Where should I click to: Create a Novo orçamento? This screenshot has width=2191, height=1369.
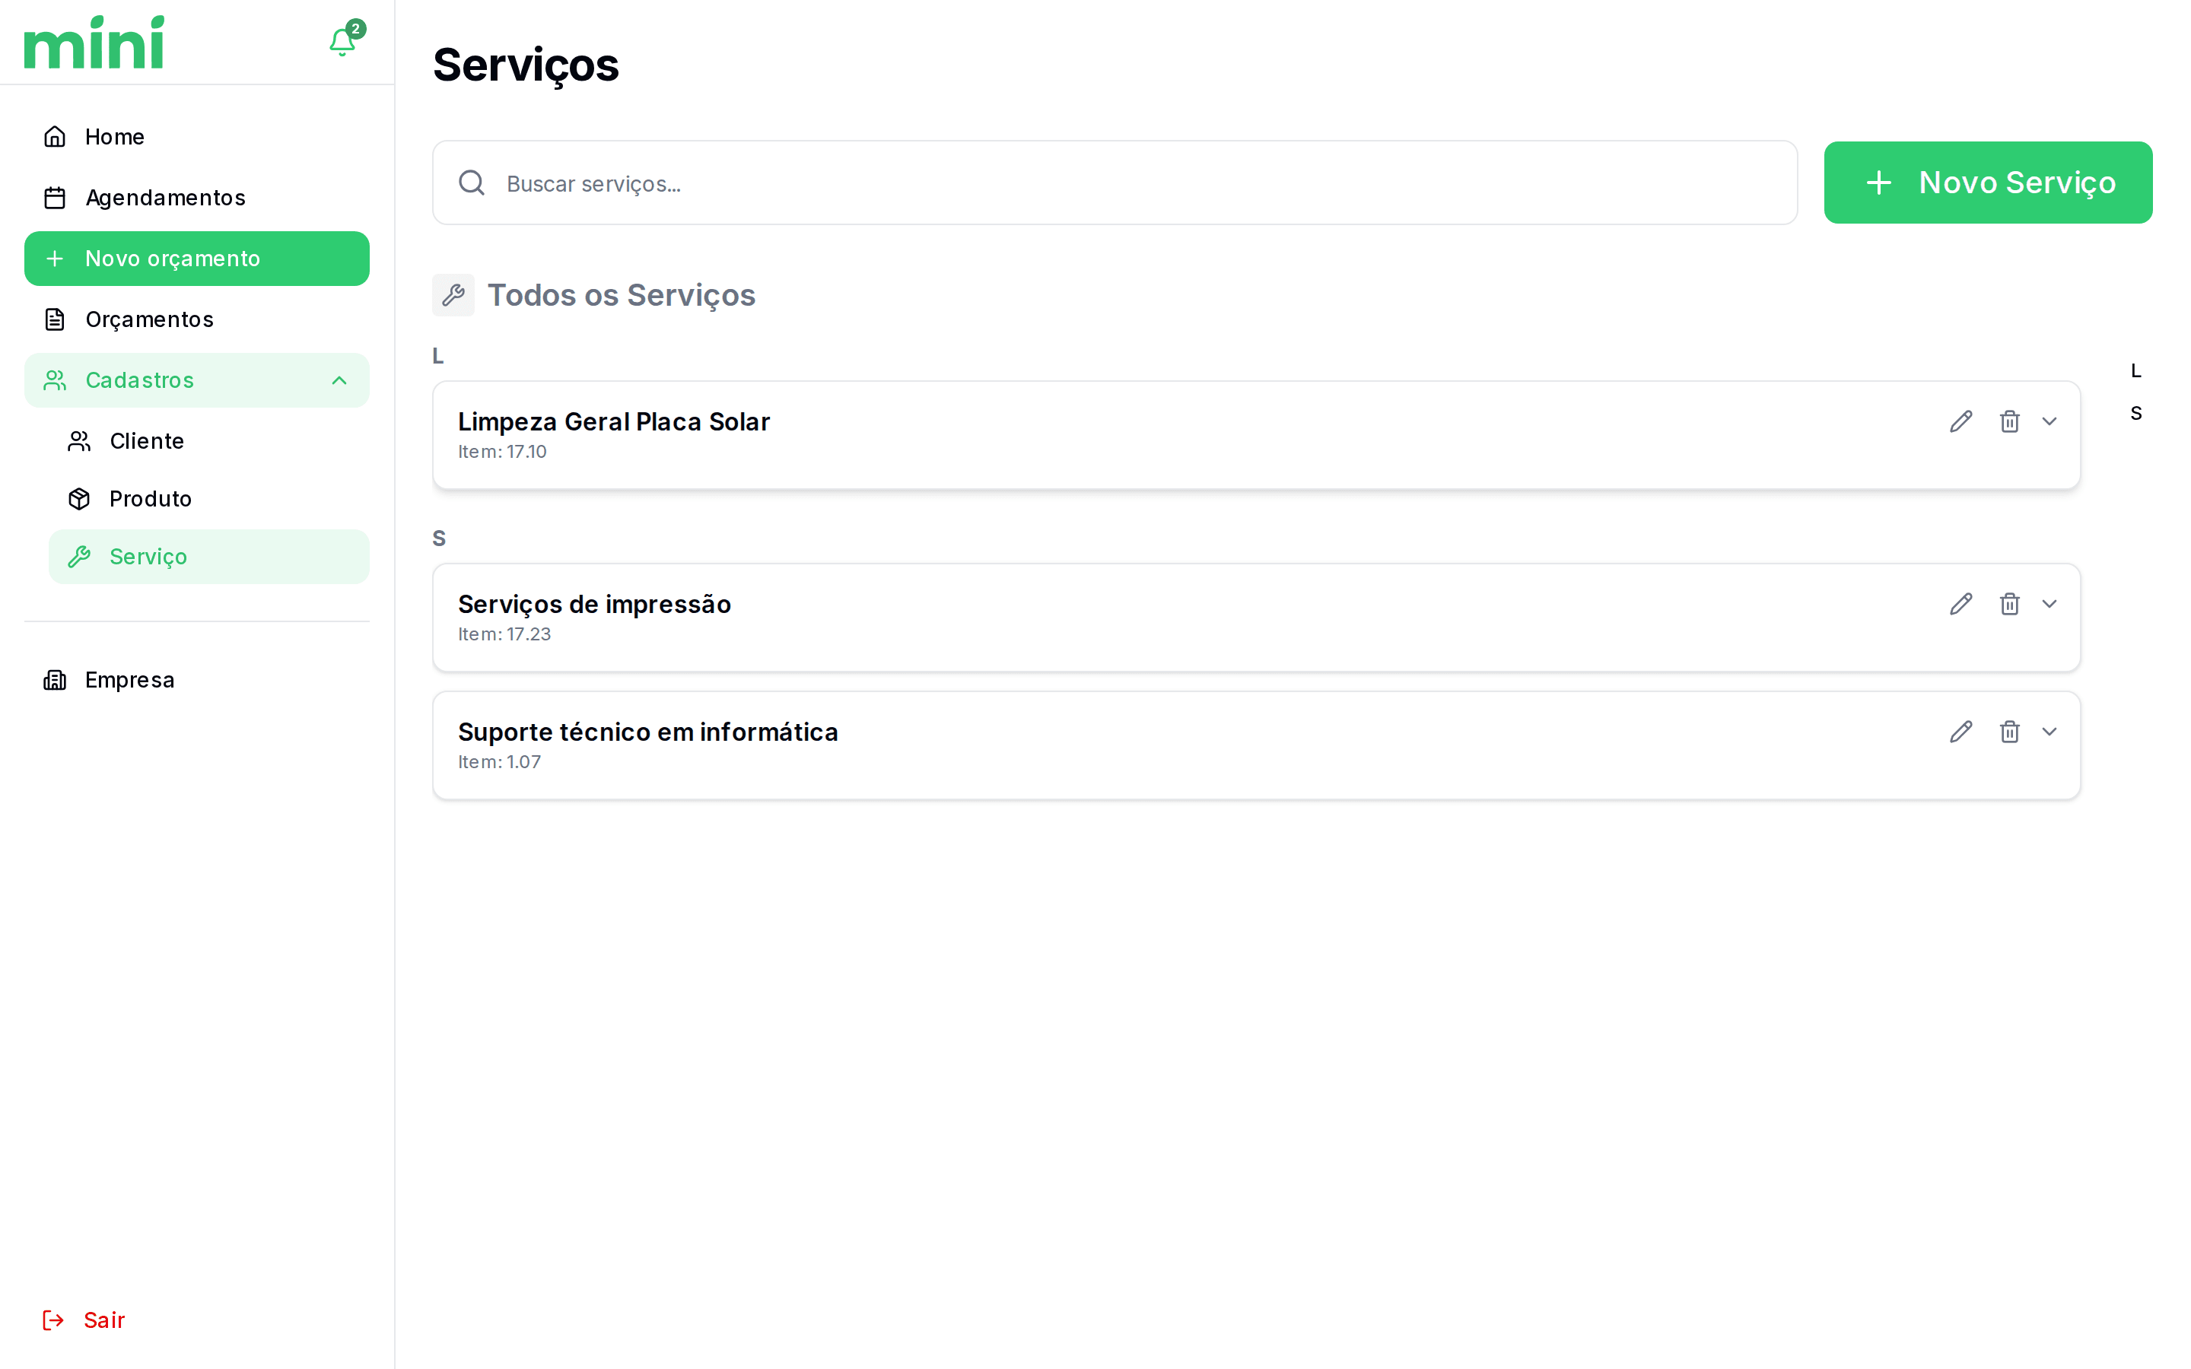tap(196, 259)
